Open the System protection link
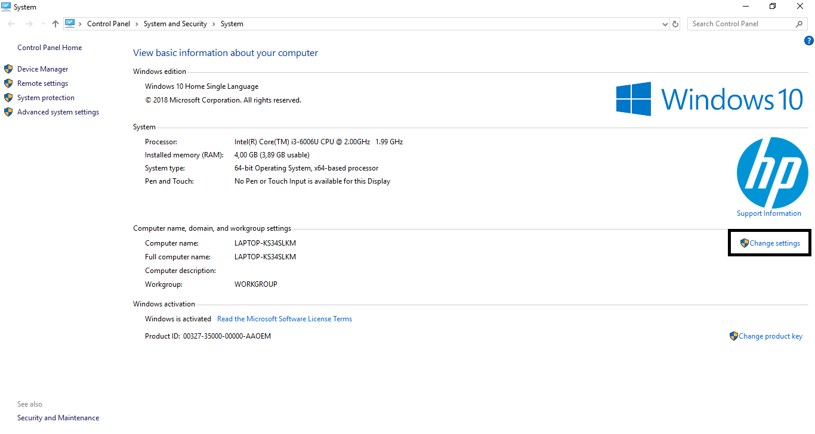 pos(46,98)
